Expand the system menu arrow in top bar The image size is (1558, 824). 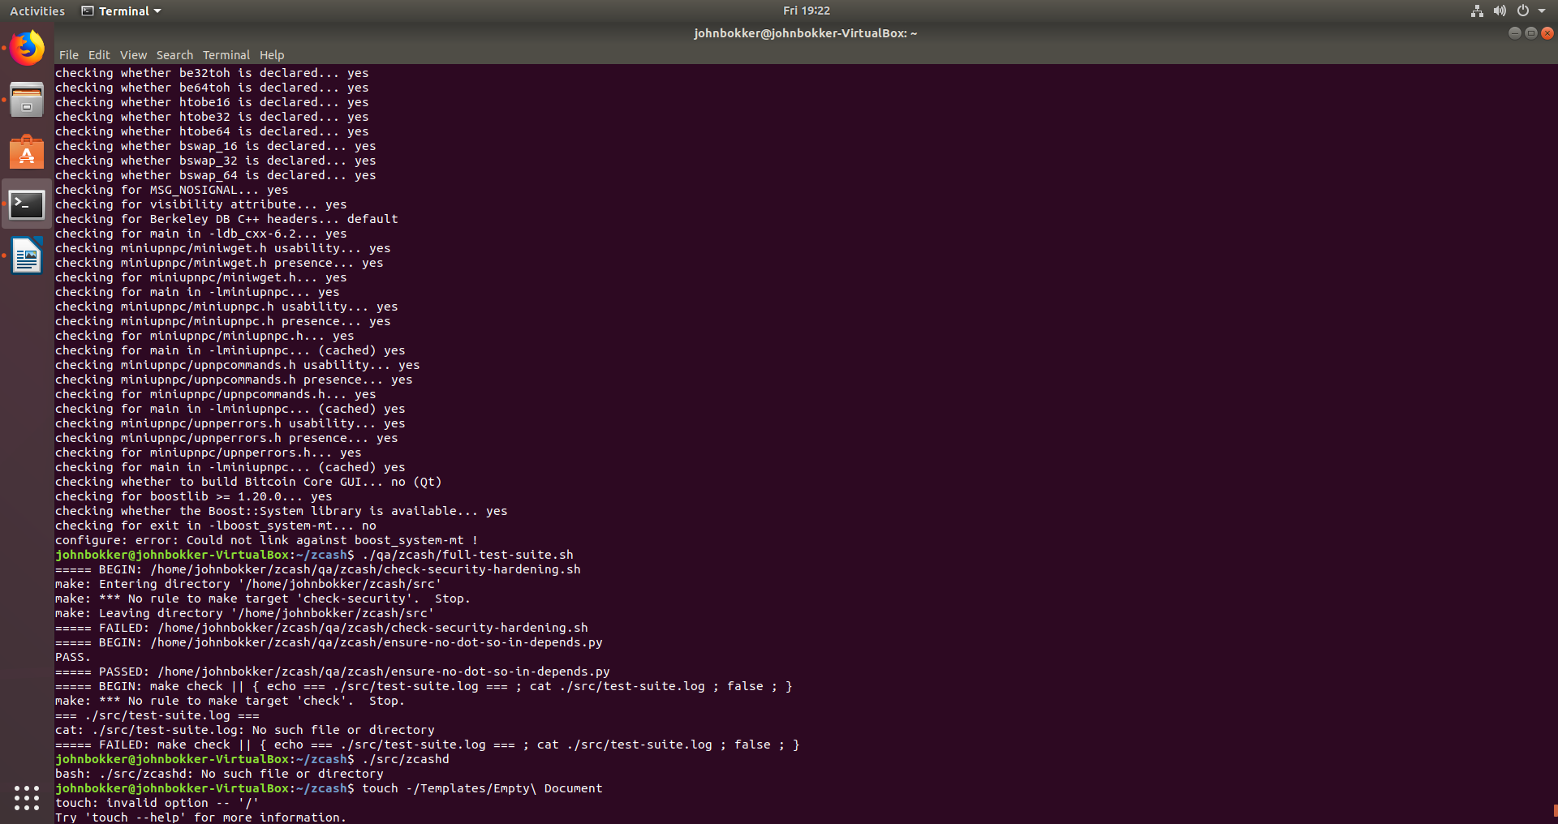coord(1542,11)
